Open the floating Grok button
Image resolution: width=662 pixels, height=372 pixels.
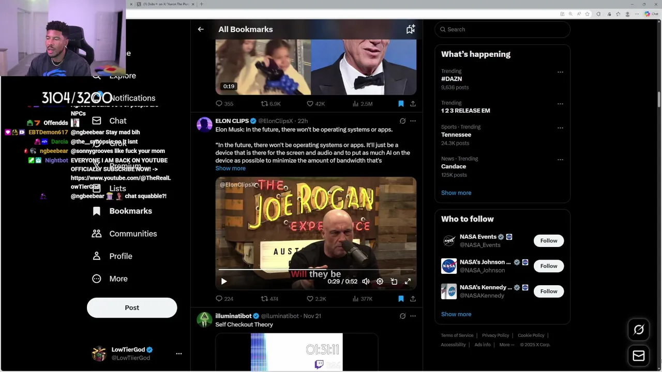(x=639, y=330)
